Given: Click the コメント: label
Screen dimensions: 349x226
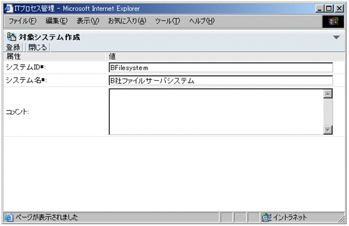Looking at the screenshot, I should pos(17,112).
